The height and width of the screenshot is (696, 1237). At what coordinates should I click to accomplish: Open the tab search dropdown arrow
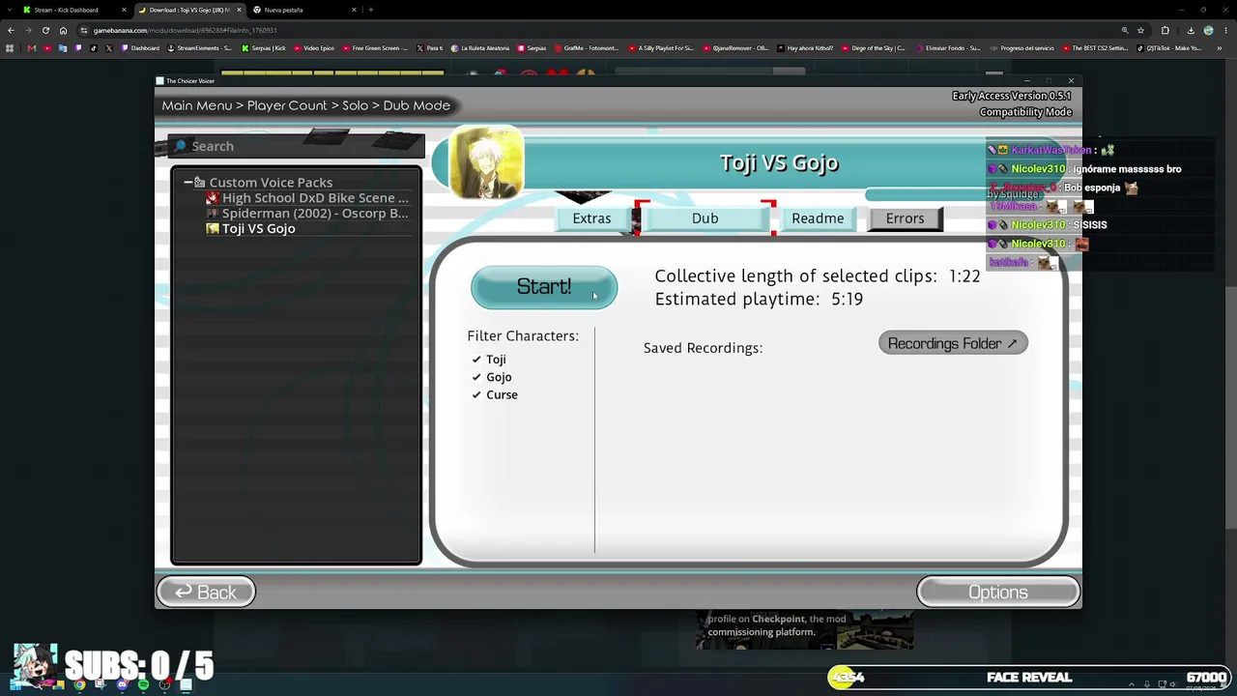[x=8, y=10]
